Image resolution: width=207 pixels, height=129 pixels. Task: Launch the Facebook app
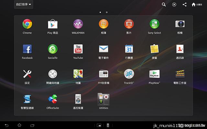pyautogui.click(x=27, y=49)
